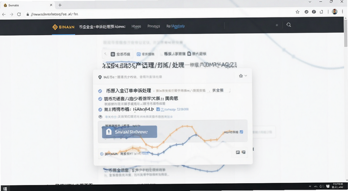Click the extension icon right of the bookmark star

[306, 12]
